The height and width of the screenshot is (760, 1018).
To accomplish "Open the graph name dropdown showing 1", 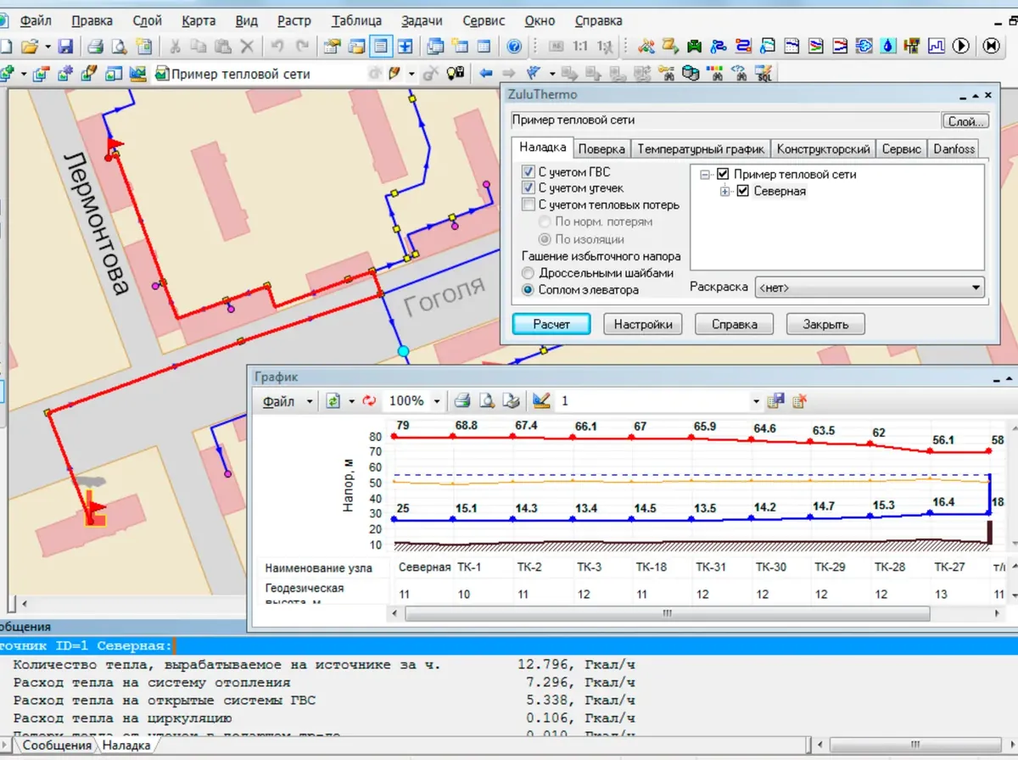I will tap(756, 401).
